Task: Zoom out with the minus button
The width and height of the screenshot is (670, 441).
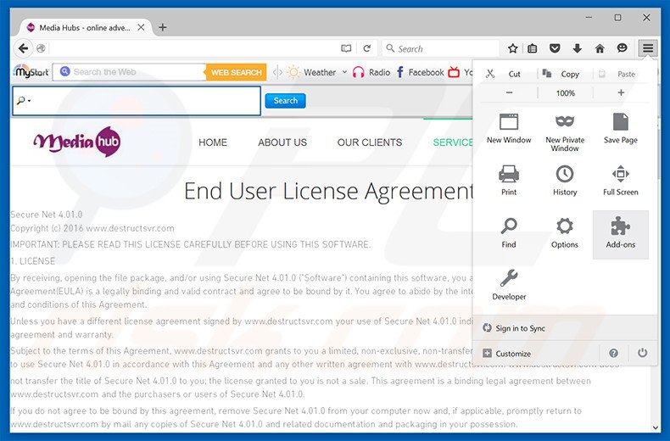Action: (x=509, y=92)
